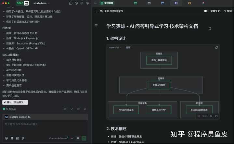Screen dimensions: 234x144
Task: Click the @ mention icon
Action: tap(6, 138)
